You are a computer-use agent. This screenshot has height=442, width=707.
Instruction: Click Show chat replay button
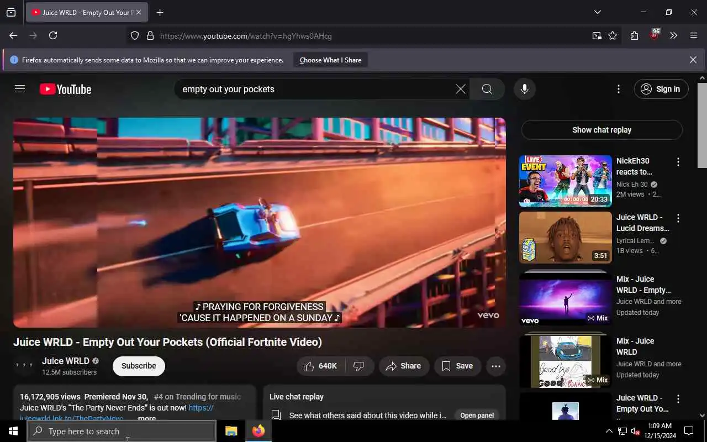602,130
